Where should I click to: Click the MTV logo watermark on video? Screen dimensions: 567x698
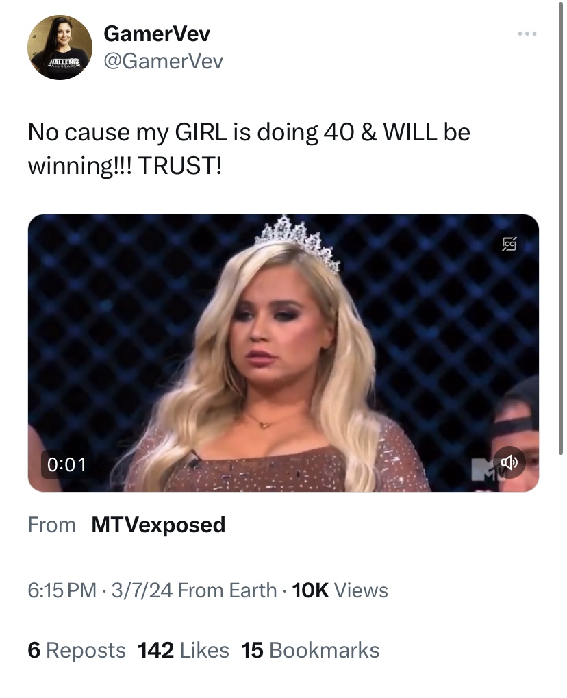[x=483, y=470]
